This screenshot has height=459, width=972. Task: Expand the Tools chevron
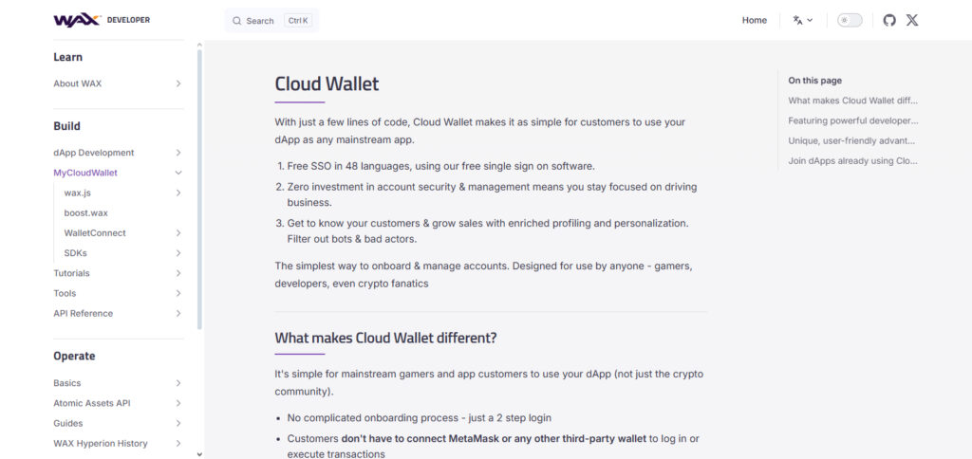click(x=178, y=294)
